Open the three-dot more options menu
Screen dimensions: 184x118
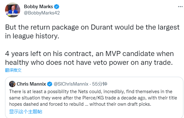[x=180, y=7]
